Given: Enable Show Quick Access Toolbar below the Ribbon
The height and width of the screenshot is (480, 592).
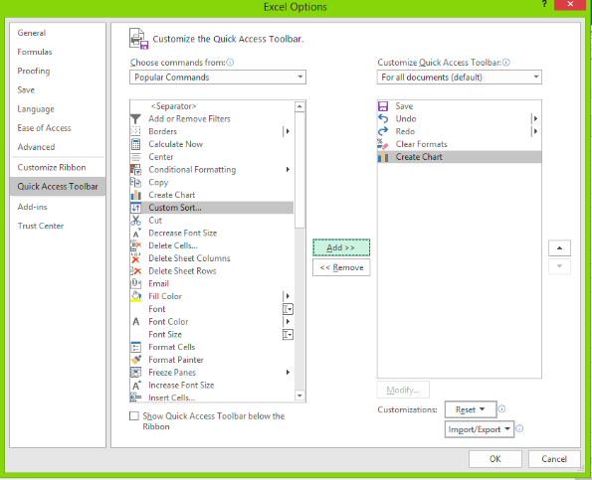Looking at the screenshot, I should point(134,415).
